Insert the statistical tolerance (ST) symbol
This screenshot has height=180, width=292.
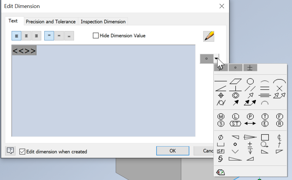tap(236, 123)
